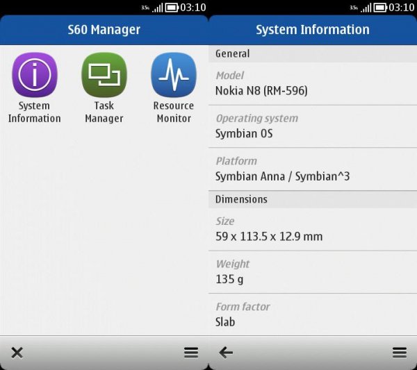Tap the System Information label under purple icon
This screenshot has height=370, width=417.
(x=35, y=112)
